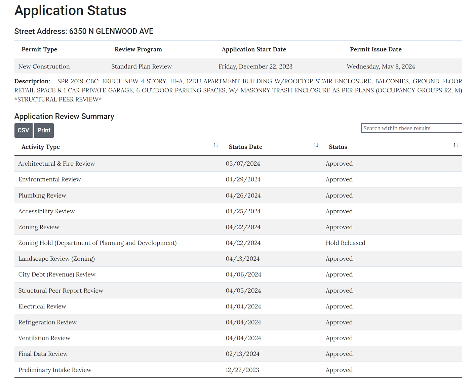Export the review summary as CSV

click(24, 130)
